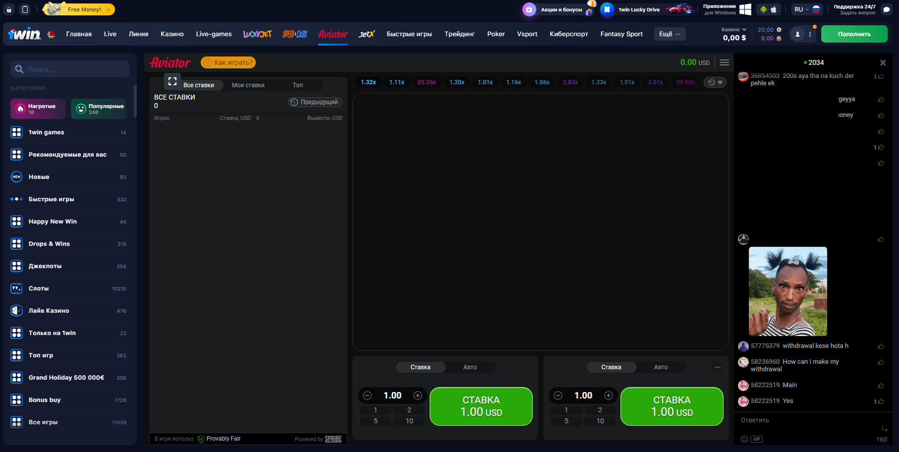Open Windows app download icon
This screenshot has width=899, height=452.
click(x=745, y=9)
